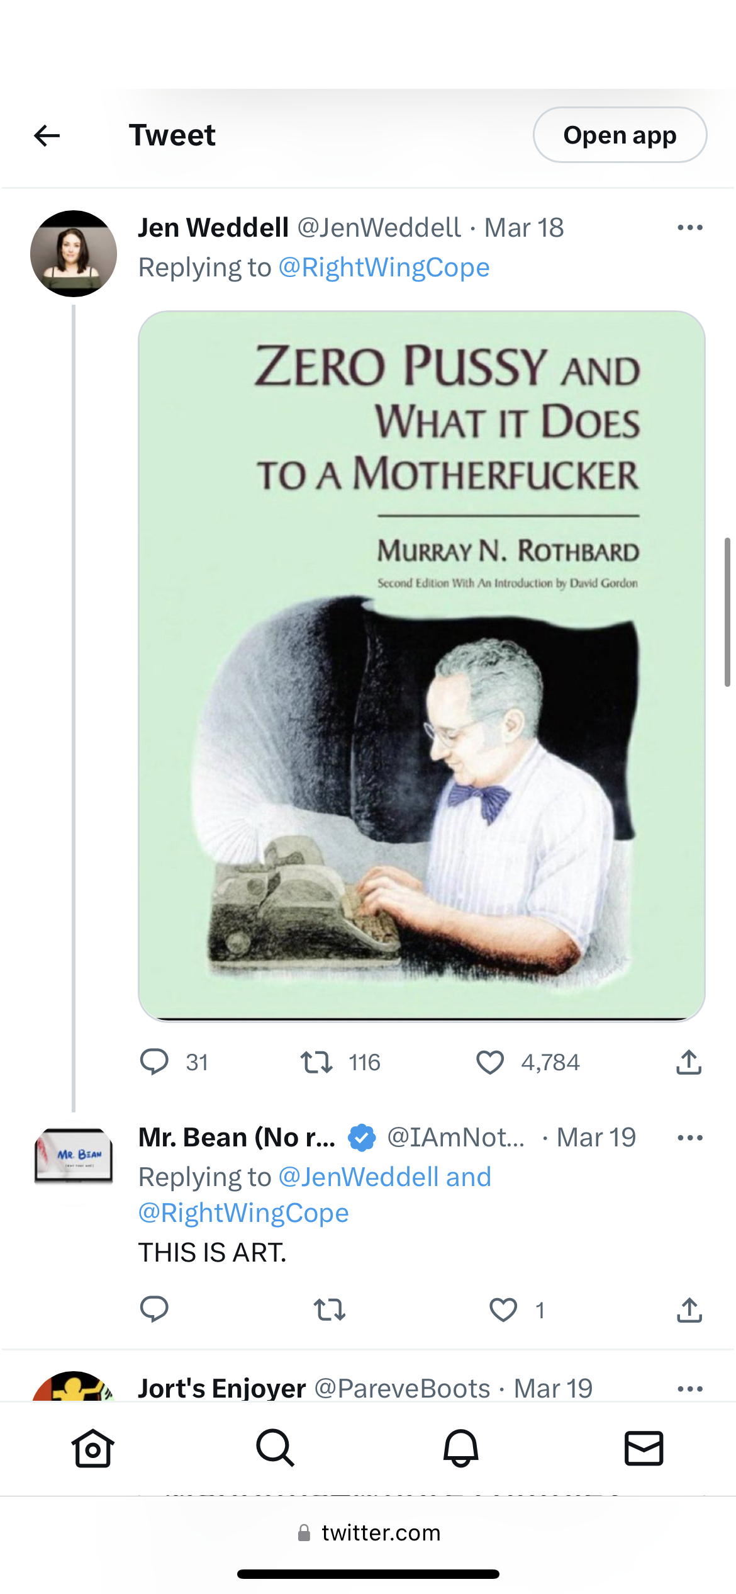This screenshot has width=736, height=1594.
Task: Go to the Home tab
Action: click(x=92, y=1448)
